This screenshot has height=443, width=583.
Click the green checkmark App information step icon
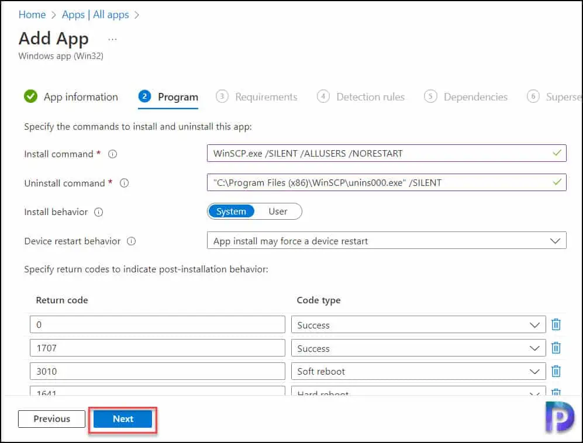pos(30,96)
